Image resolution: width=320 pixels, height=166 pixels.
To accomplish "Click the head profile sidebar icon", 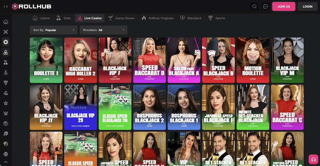I will (x=6, y=144).
